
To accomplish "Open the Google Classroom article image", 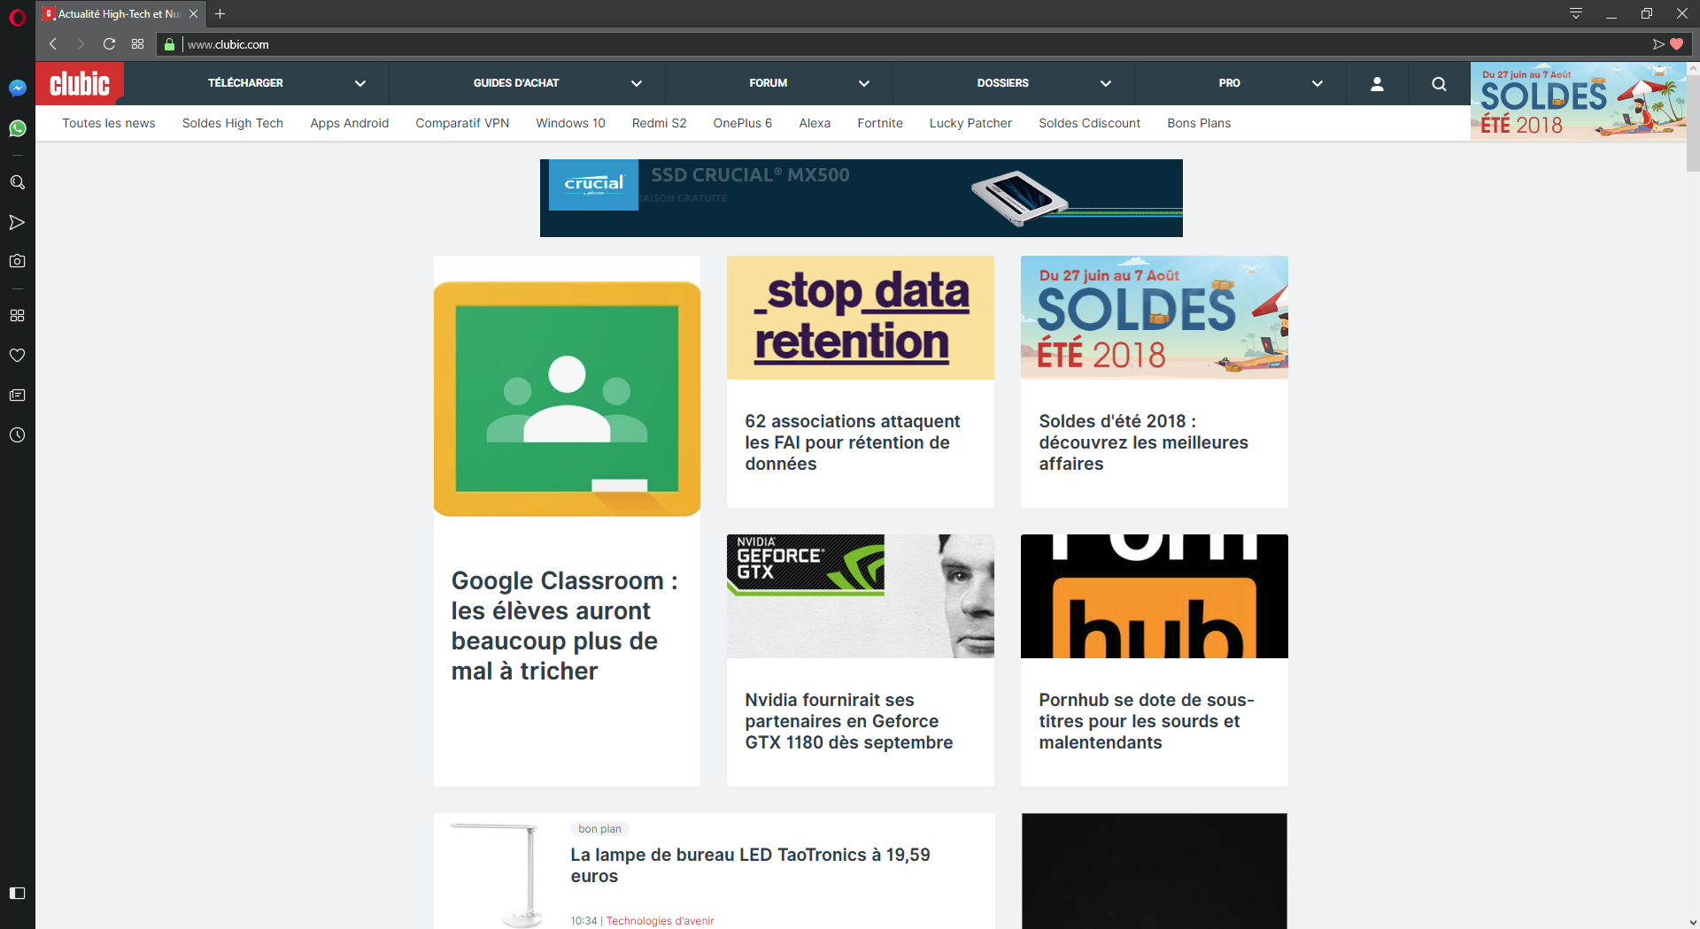I will (x=567, y=399).
